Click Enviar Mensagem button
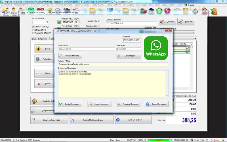 pyautogui.click(x=70, y=104)
